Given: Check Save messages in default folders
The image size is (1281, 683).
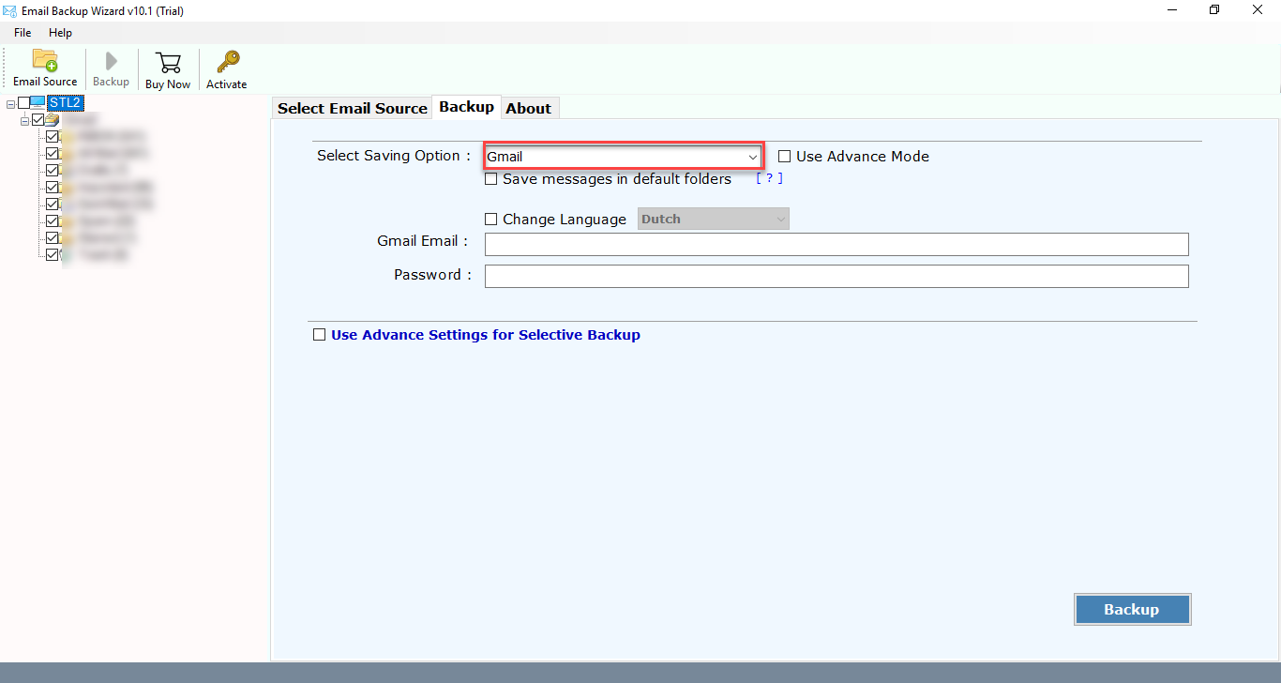Looking at the screenshot, I should pos(490,178).
